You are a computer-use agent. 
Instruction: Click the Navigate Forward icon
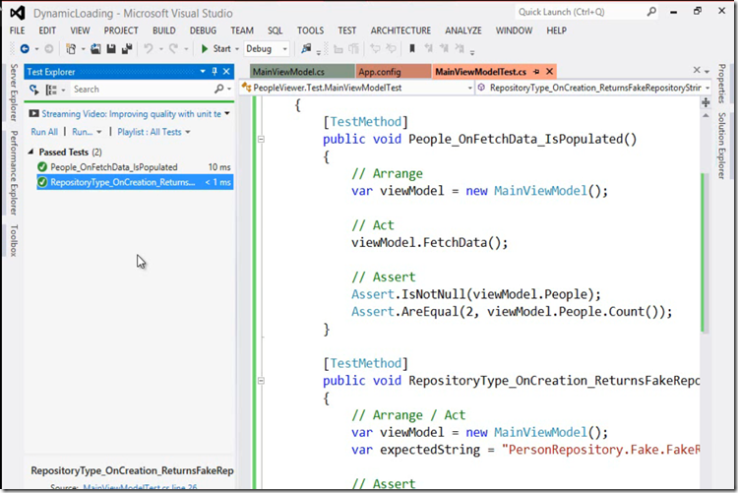tap(49, 48)
